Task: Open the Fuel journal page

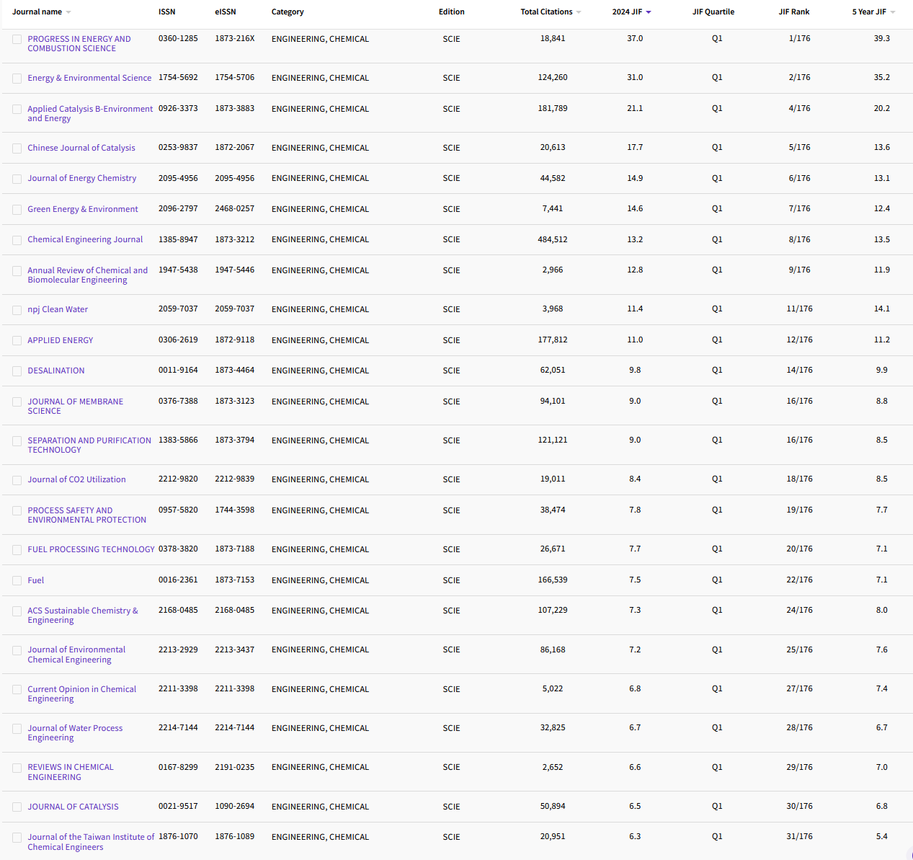Action: click(x=35, y=580)
